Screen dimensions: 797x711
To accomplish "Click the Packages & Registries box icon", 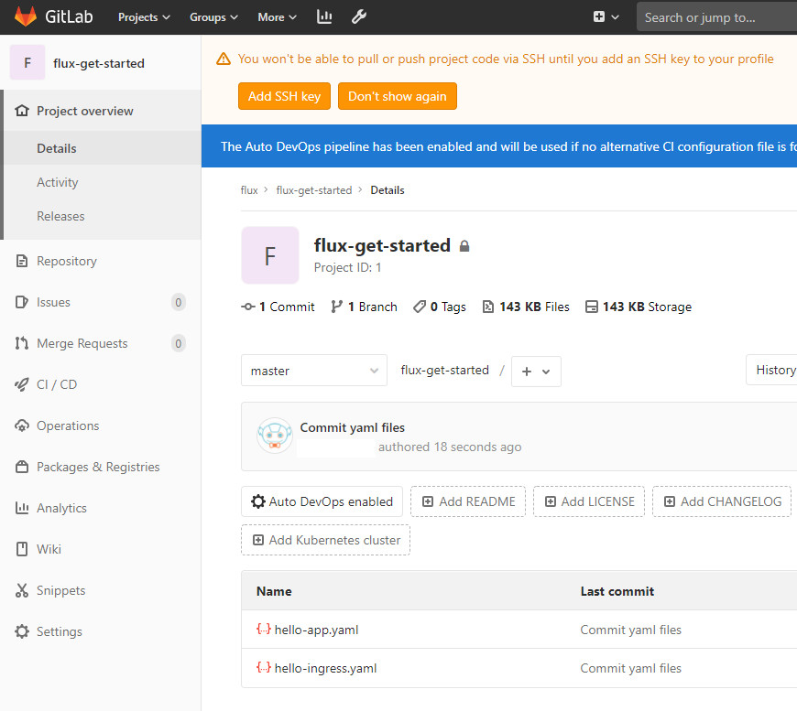I will (22, 467).
